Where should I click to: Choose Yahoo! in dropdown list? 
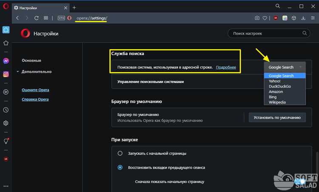[x=285, y=81]
